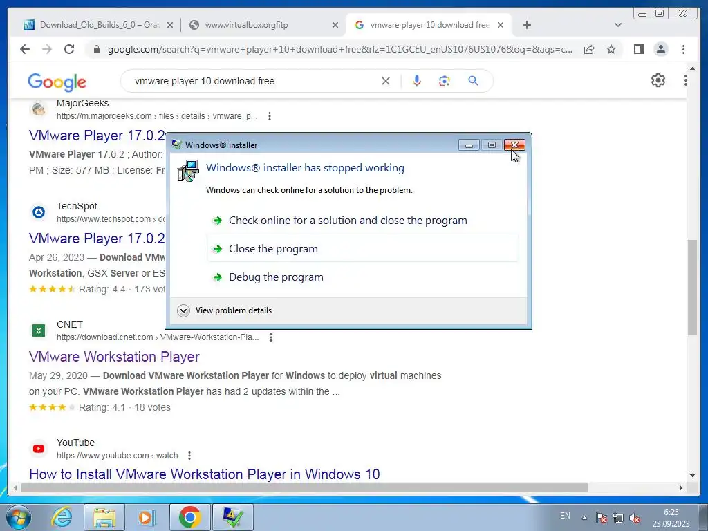Screen dimensions: 708x531
Task: Go back to the previous page
Action: click(25, 49)
